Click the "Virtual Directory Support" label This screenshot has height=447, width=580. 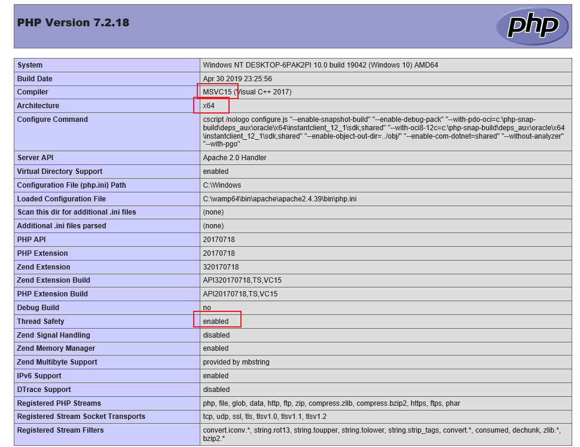pos(60,171)
